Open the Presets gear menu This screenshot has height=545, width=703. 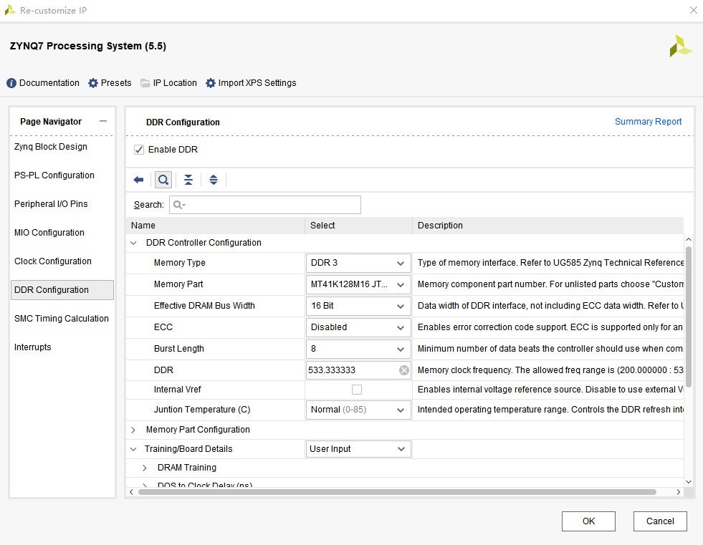[x=93, y=83]
